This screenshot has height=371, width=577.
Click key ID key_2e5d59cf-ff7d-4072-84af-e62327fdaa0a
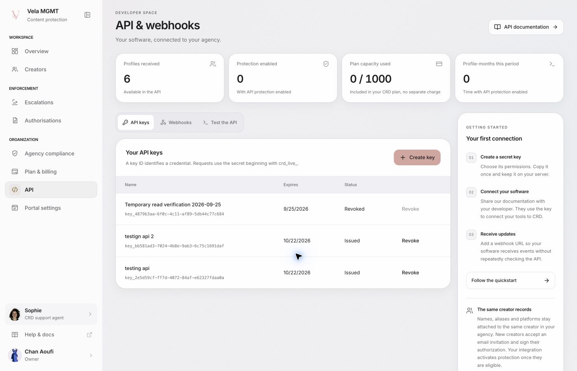(x=174, y=277)
